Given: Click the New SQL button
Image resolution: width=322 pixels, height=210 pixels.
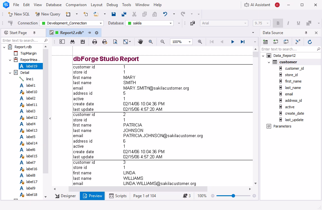Looking at the screenshot, I should click(x=19, y=14).
